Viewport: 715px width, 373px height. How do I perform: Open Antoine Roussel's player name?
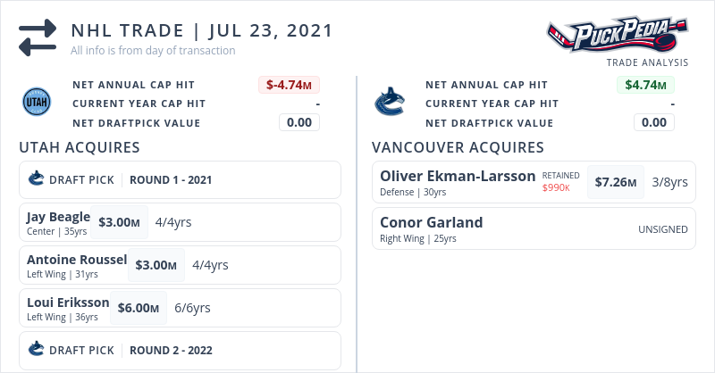[x=77, y=260]
